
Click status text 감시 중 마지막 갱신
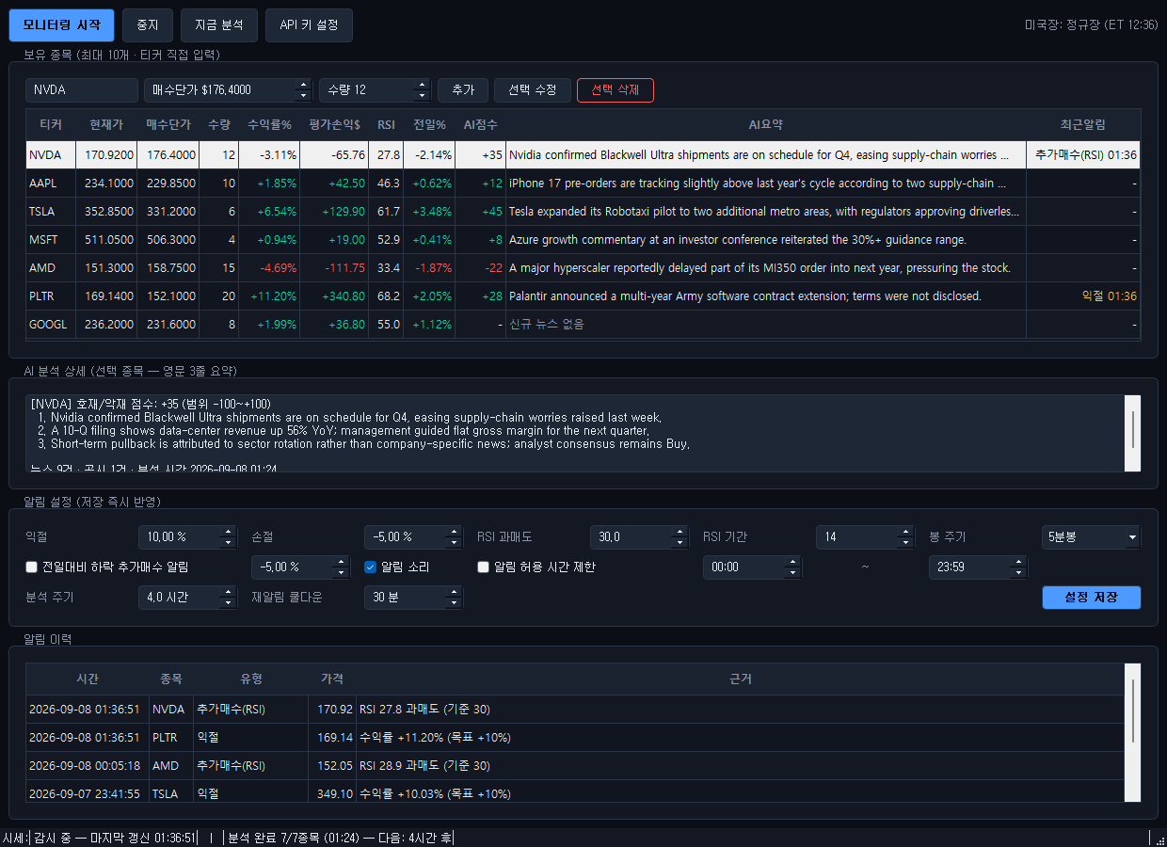tap(115, 838)
